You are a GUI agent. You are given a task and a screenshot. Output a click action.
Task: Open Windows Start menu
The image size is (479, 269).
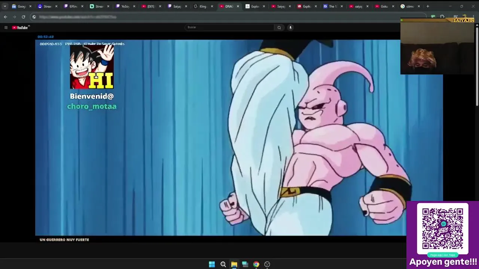[212, 264]
